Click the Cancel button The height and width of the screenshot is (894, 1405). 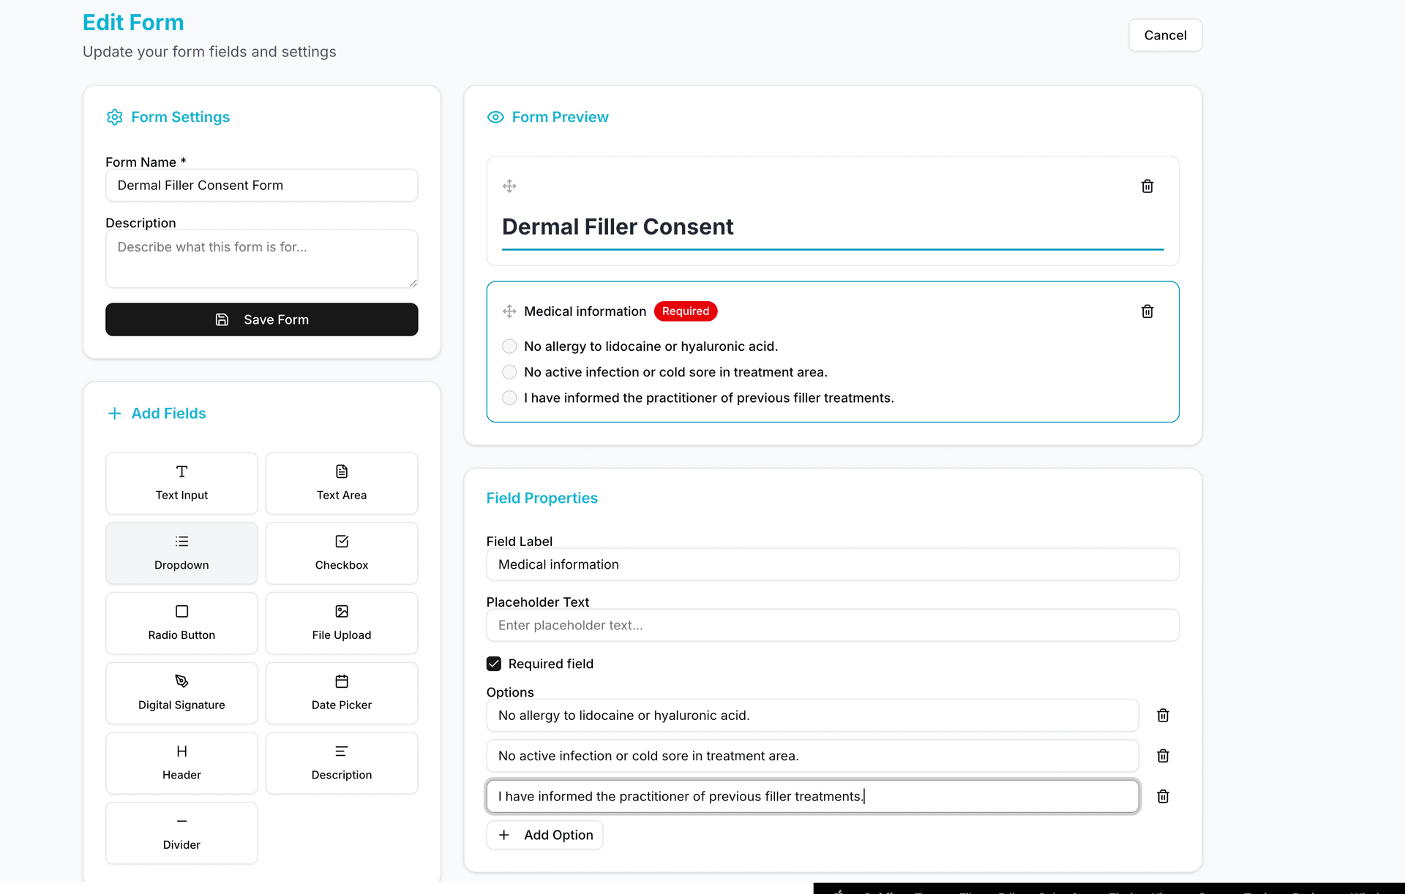(x=1164, y=34)
